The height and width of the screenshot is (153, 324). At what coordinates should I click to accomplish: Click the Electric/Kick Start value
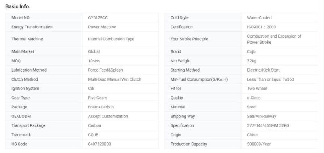[263, 70]
